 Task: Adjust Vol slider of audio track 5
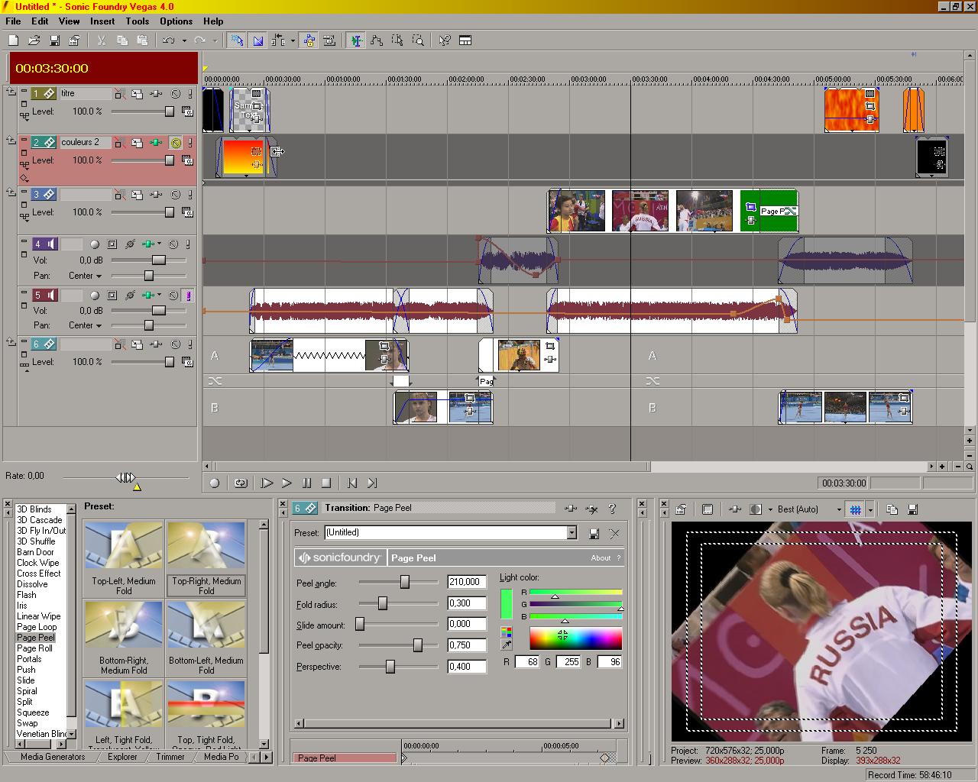pyautogui.click(x=159, y=311)
